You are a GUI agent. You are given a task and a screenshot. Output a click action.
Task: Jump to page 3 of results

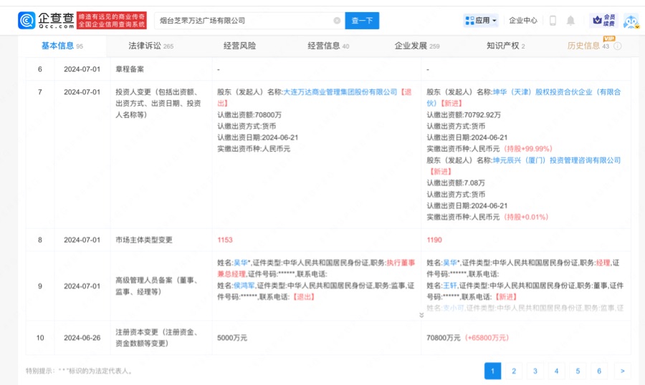(535, 371)
